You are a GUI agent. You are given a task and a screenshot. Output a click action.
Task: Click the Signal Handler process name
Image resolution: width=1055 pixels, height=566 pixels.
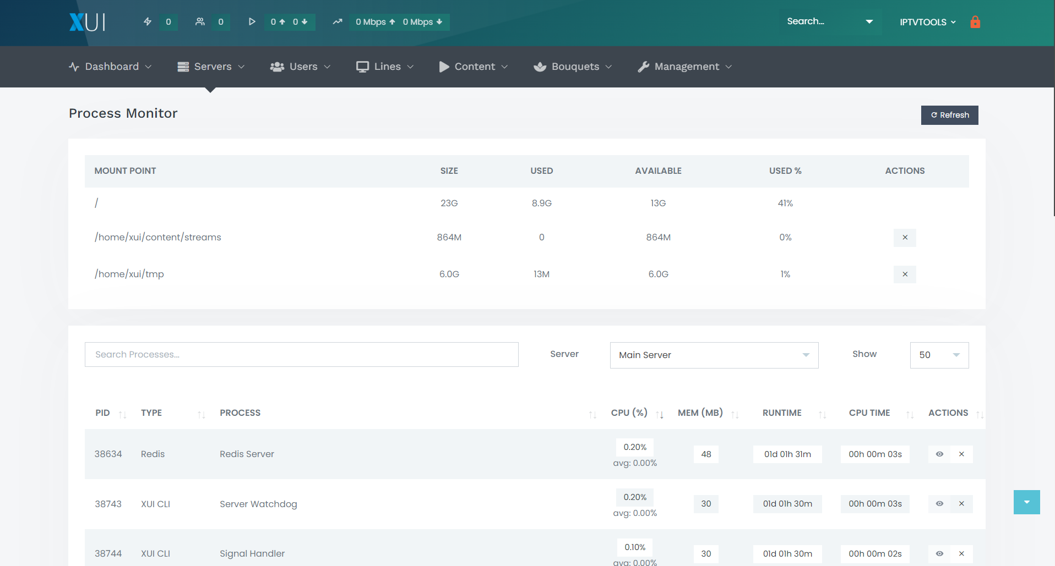[x=252, y=554]
